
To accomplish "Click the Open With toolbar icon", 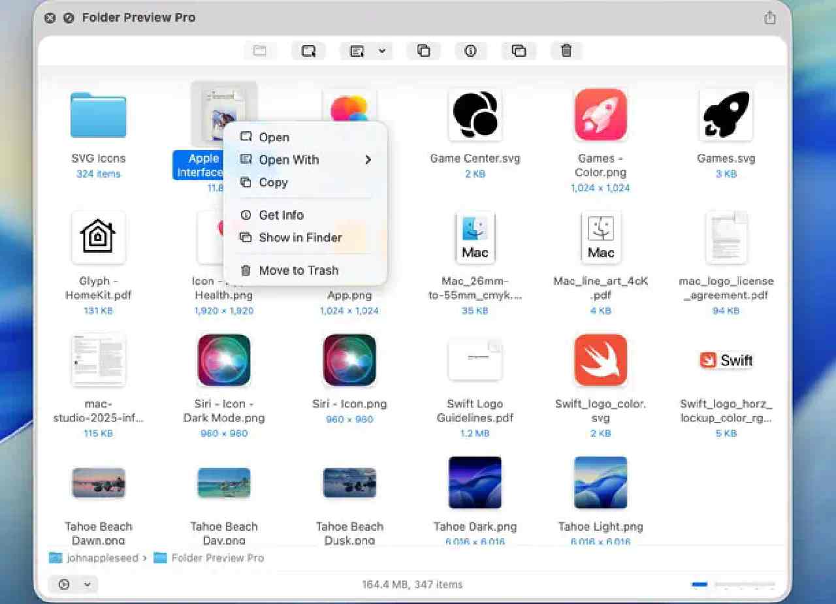I will pos(357,51).
